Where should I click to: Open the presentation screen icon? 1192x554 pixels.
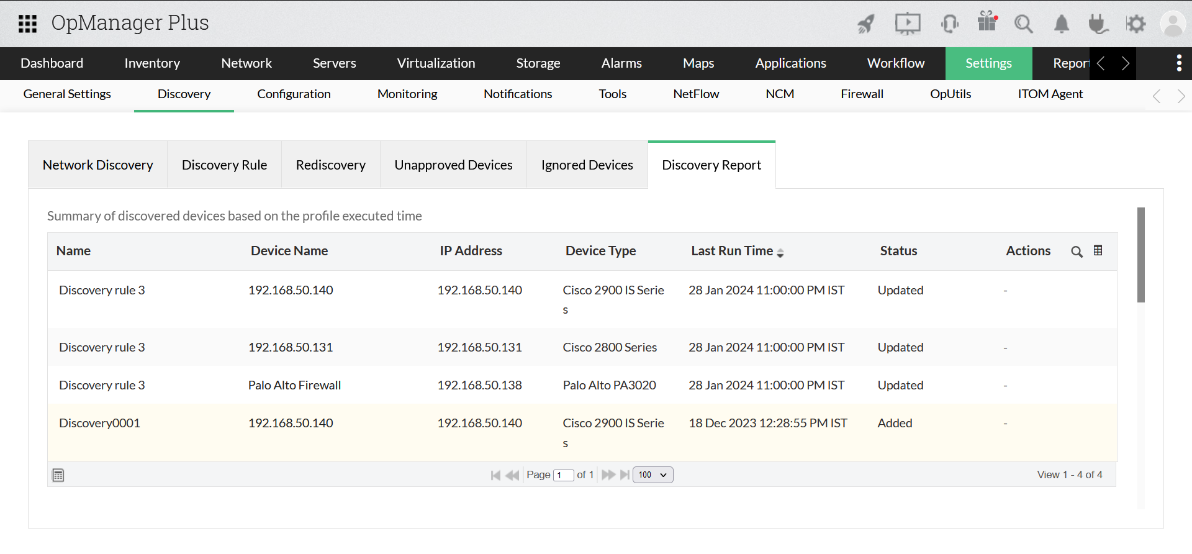[907, 24]
